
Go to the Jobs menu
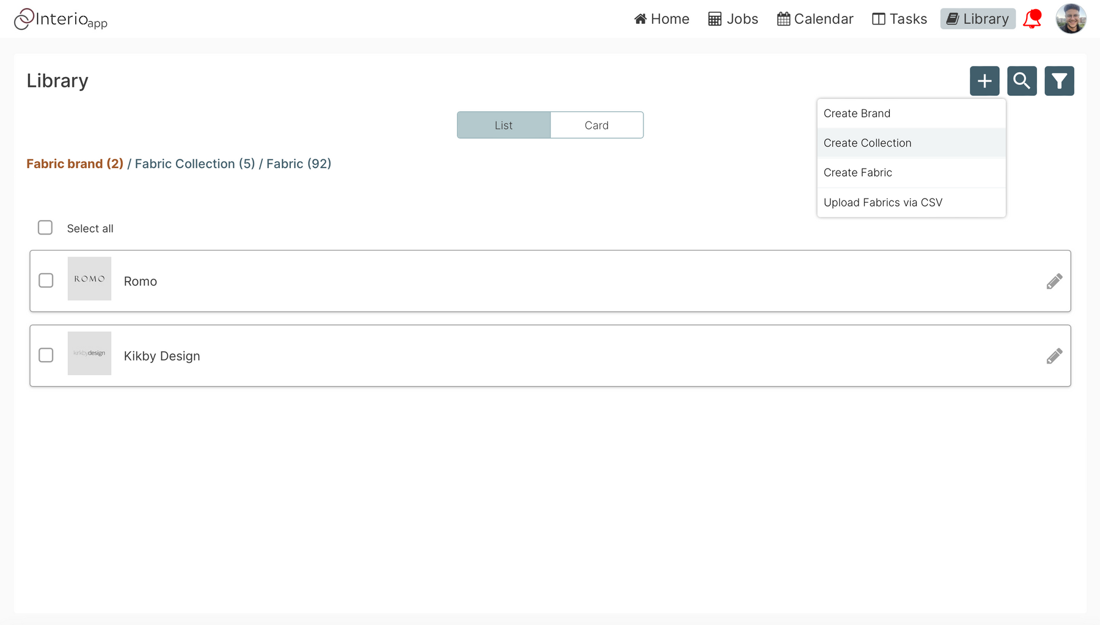(x=733, y=19)
